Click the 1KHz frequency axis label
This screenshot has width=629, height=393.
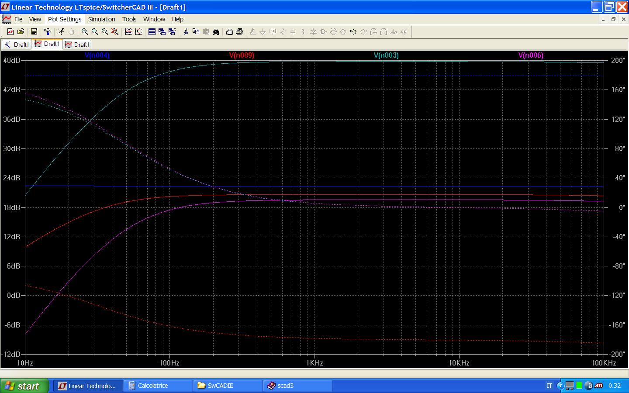tap(314, 363)
